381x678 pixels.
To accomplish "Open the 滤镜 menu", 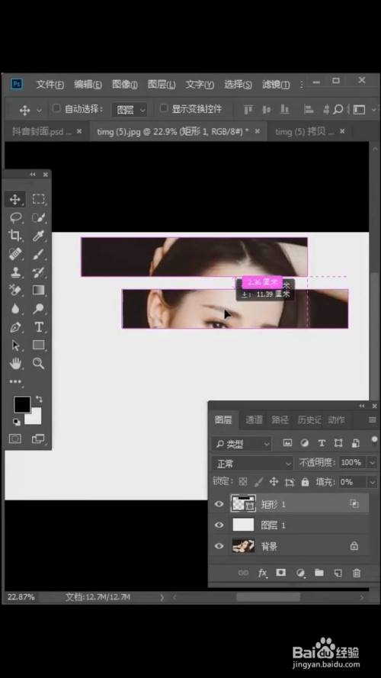I will click(x=276, y=85).
